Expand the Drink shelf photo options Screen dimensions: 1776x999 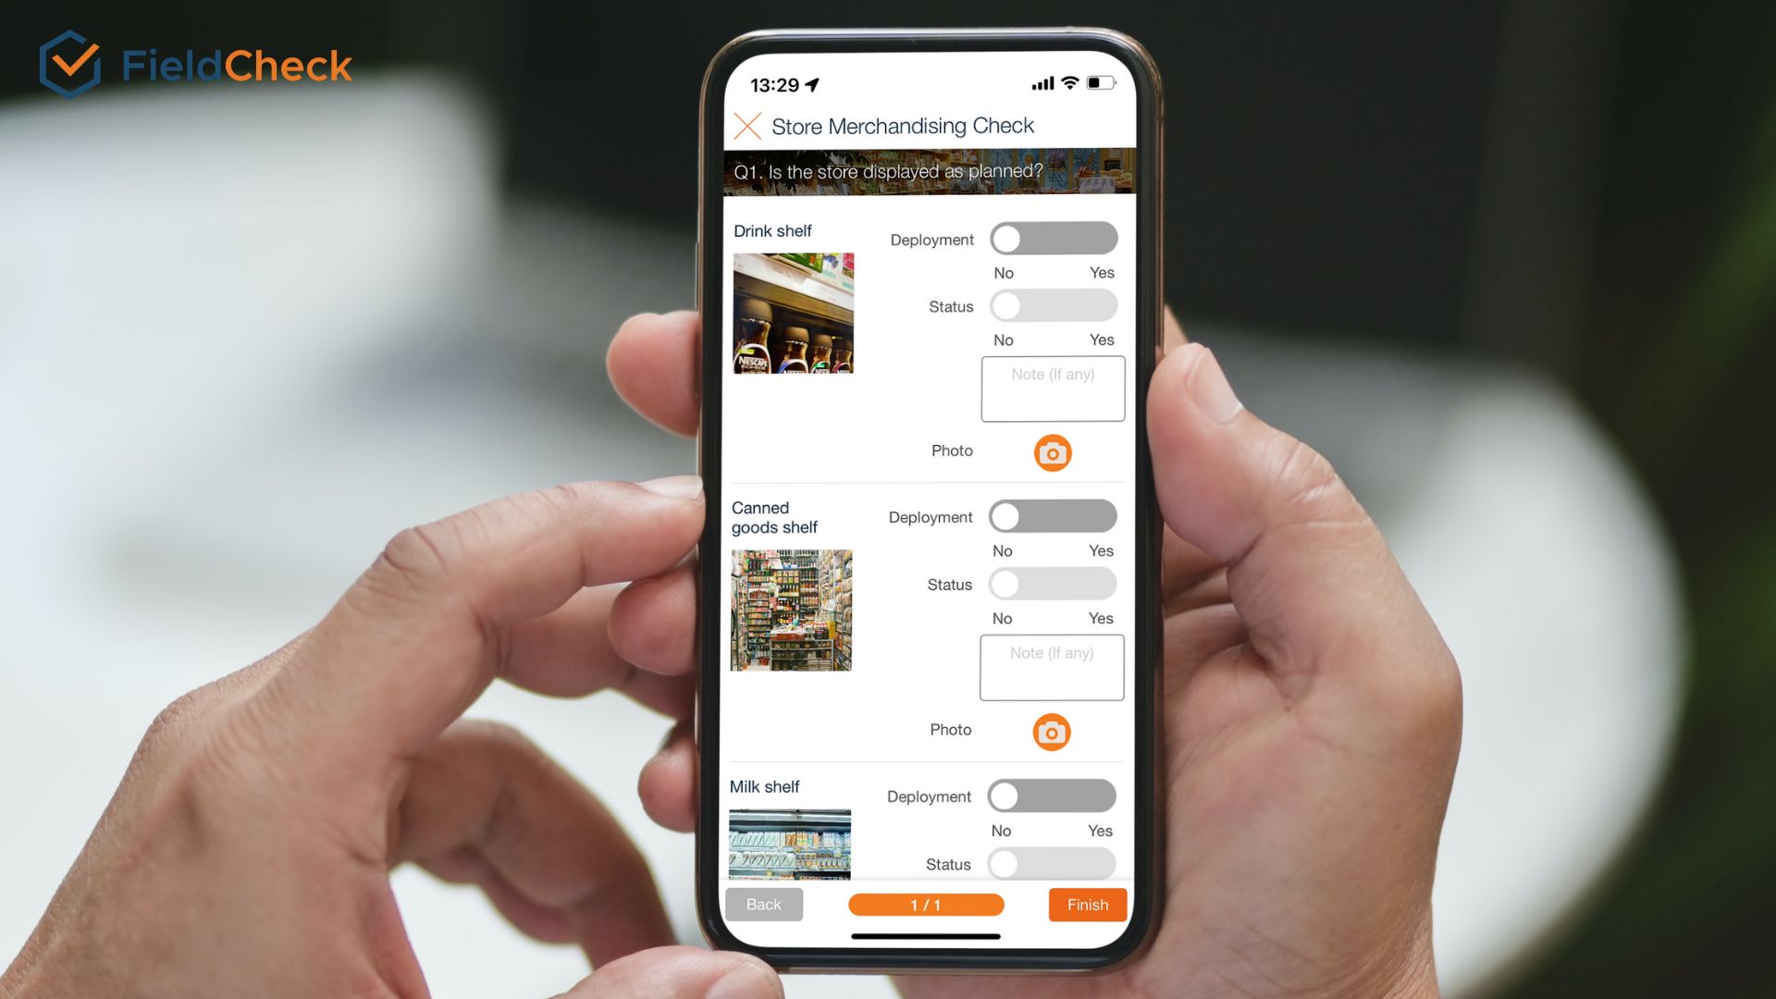click(x=1052, y=452)
